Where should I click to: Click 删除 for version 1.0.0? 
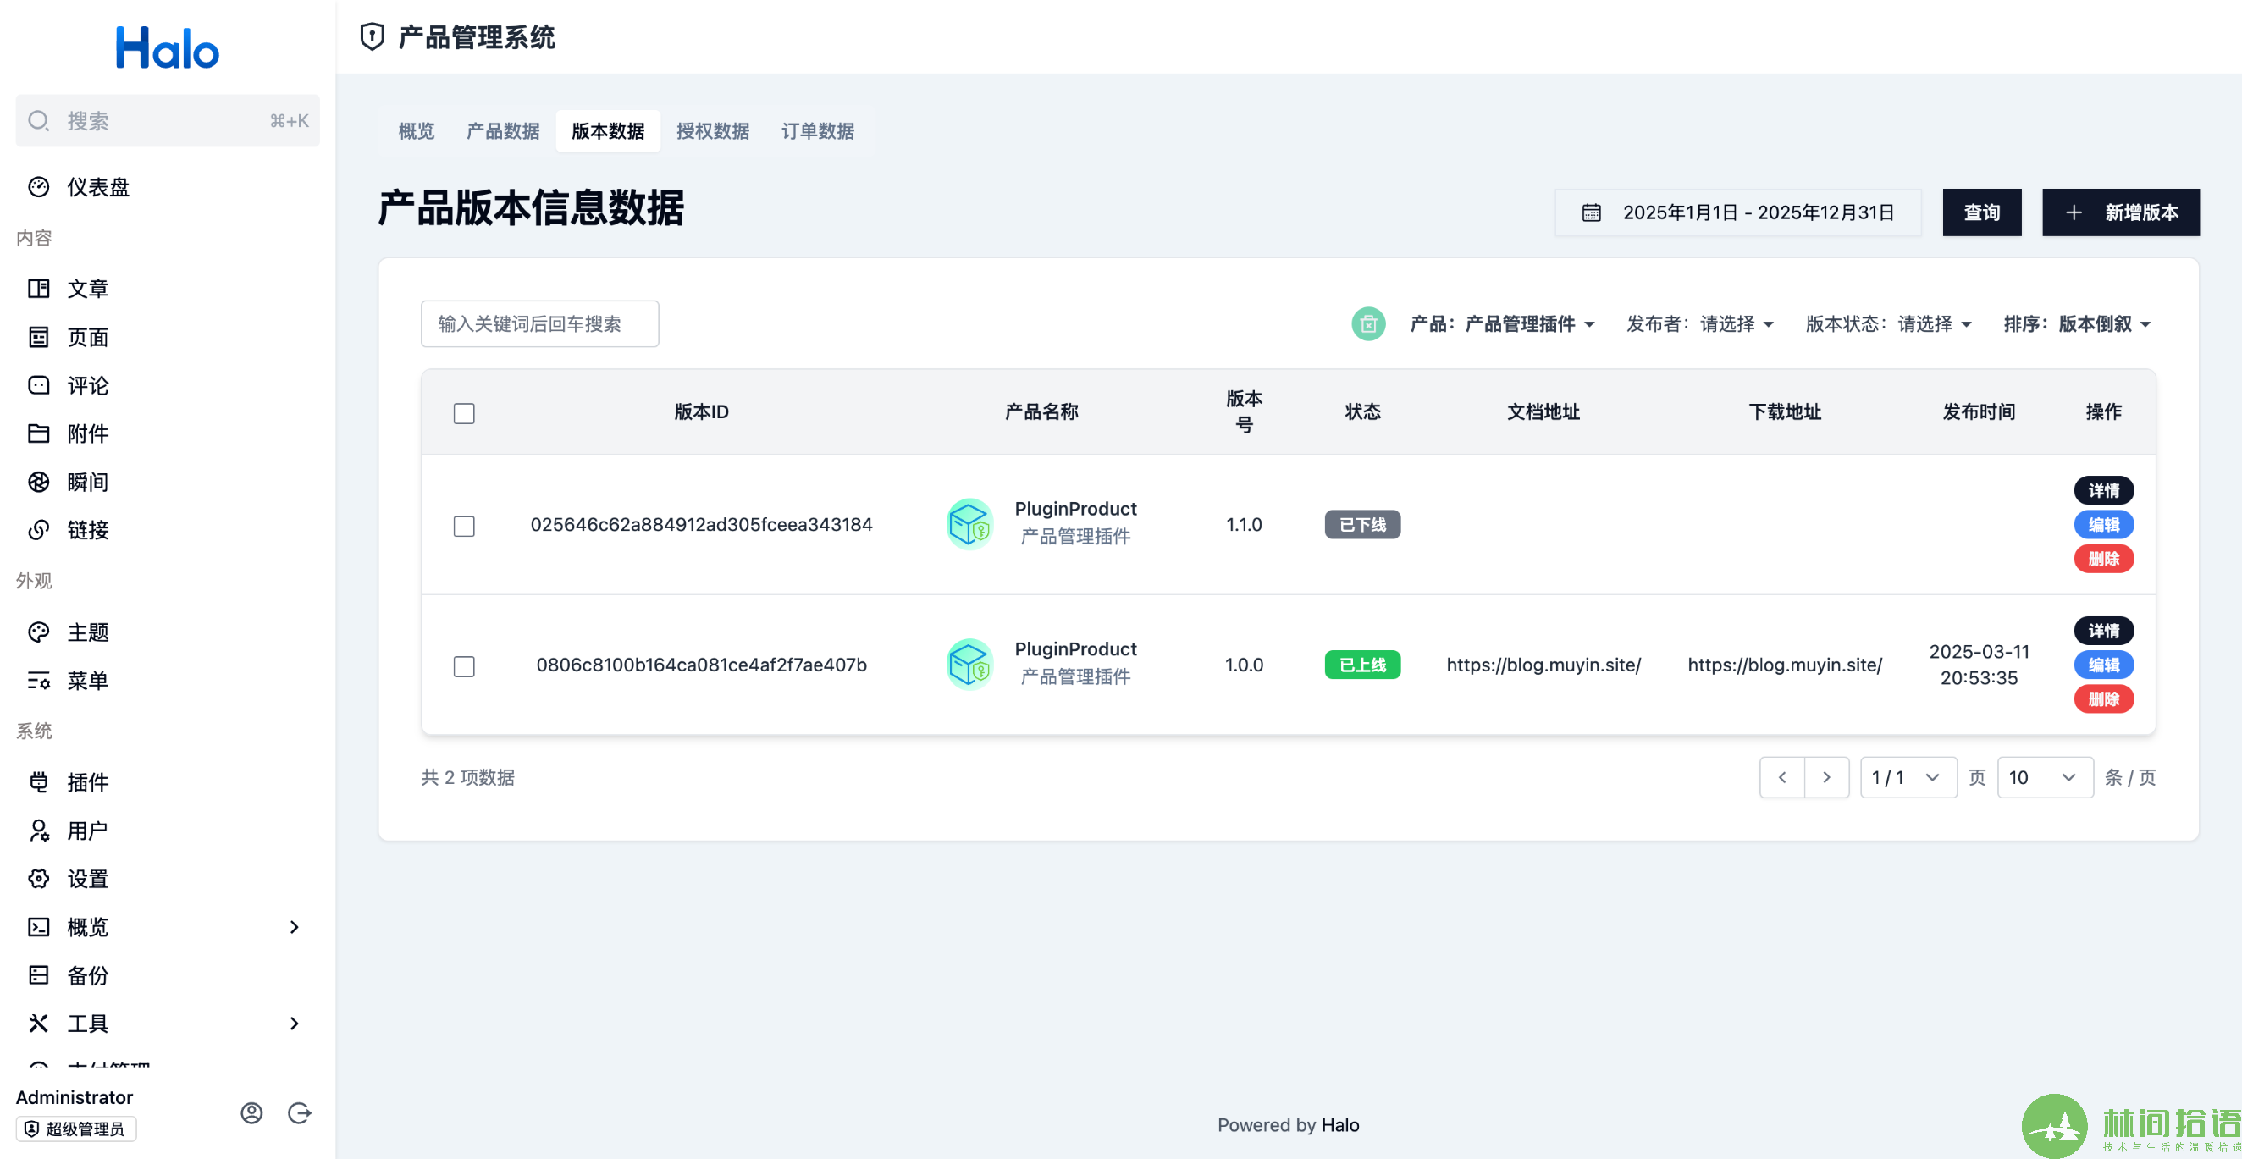pos(2104,698)
